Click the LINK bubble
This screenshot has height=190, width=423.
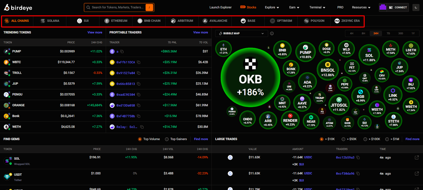(x=393, y=95)
